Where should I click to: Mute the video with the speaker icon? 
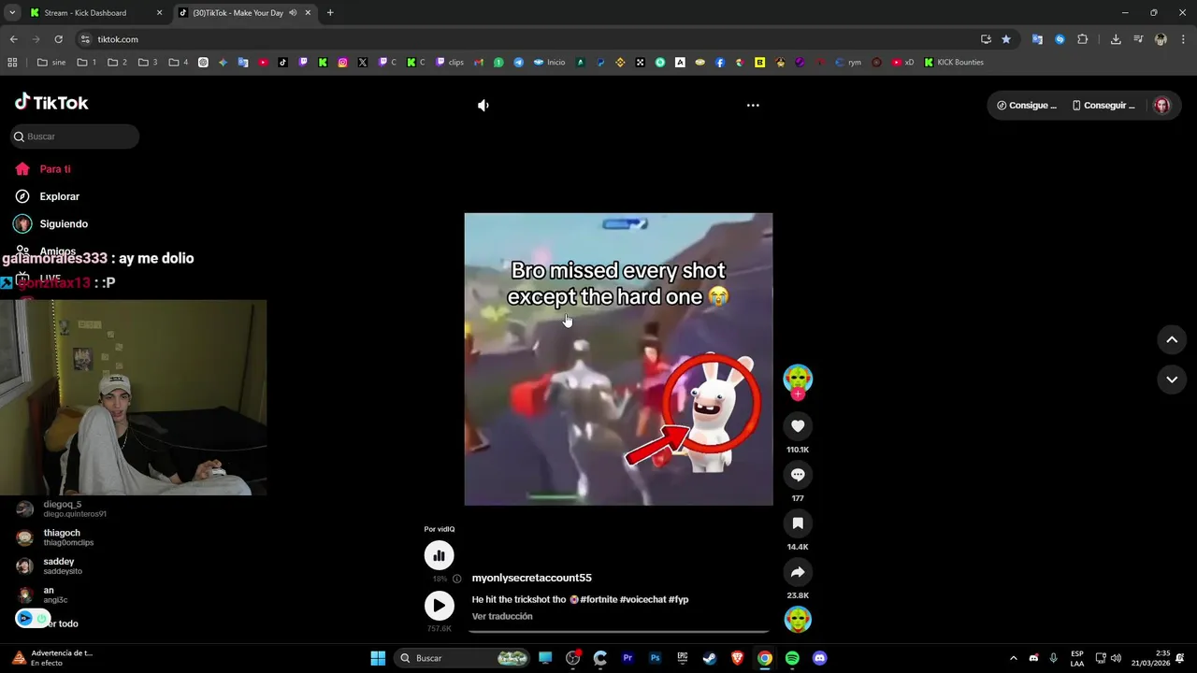coord(483,106)
